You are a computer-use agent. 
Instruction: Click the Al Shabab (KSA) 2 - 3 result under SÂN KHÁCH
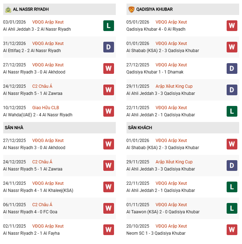pos(163,148)
